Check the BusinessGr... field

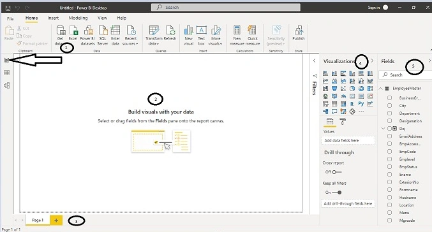pos(390,98)
